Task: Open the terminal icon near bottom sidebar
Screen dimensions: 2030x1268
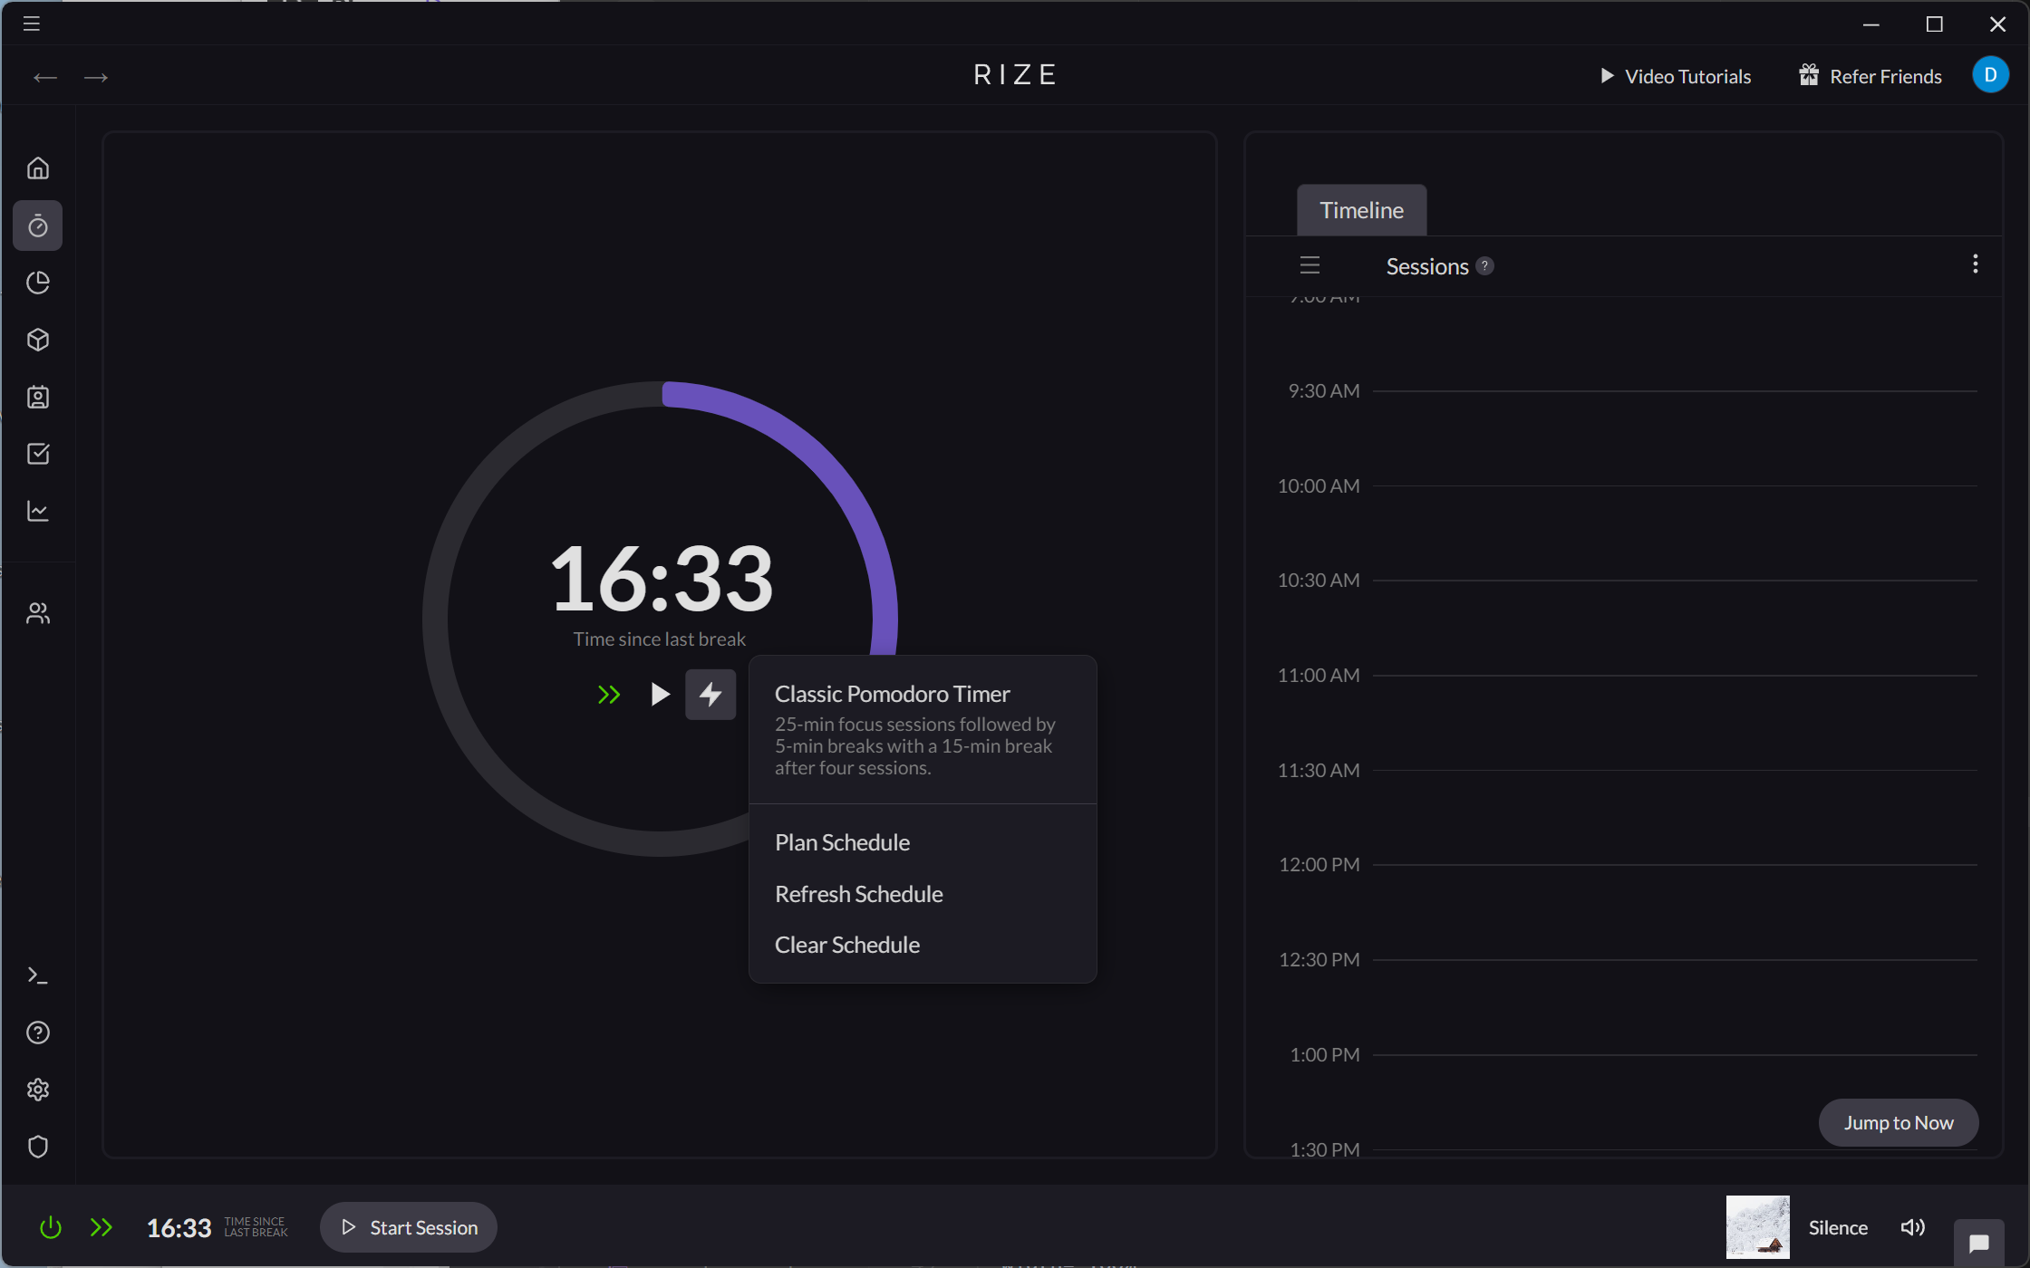Action: [38, 975]
